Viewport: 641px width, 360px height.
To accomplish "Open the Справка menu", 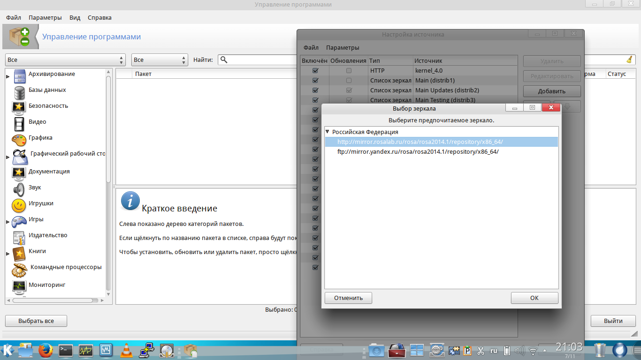I will (x=99, y=18).
